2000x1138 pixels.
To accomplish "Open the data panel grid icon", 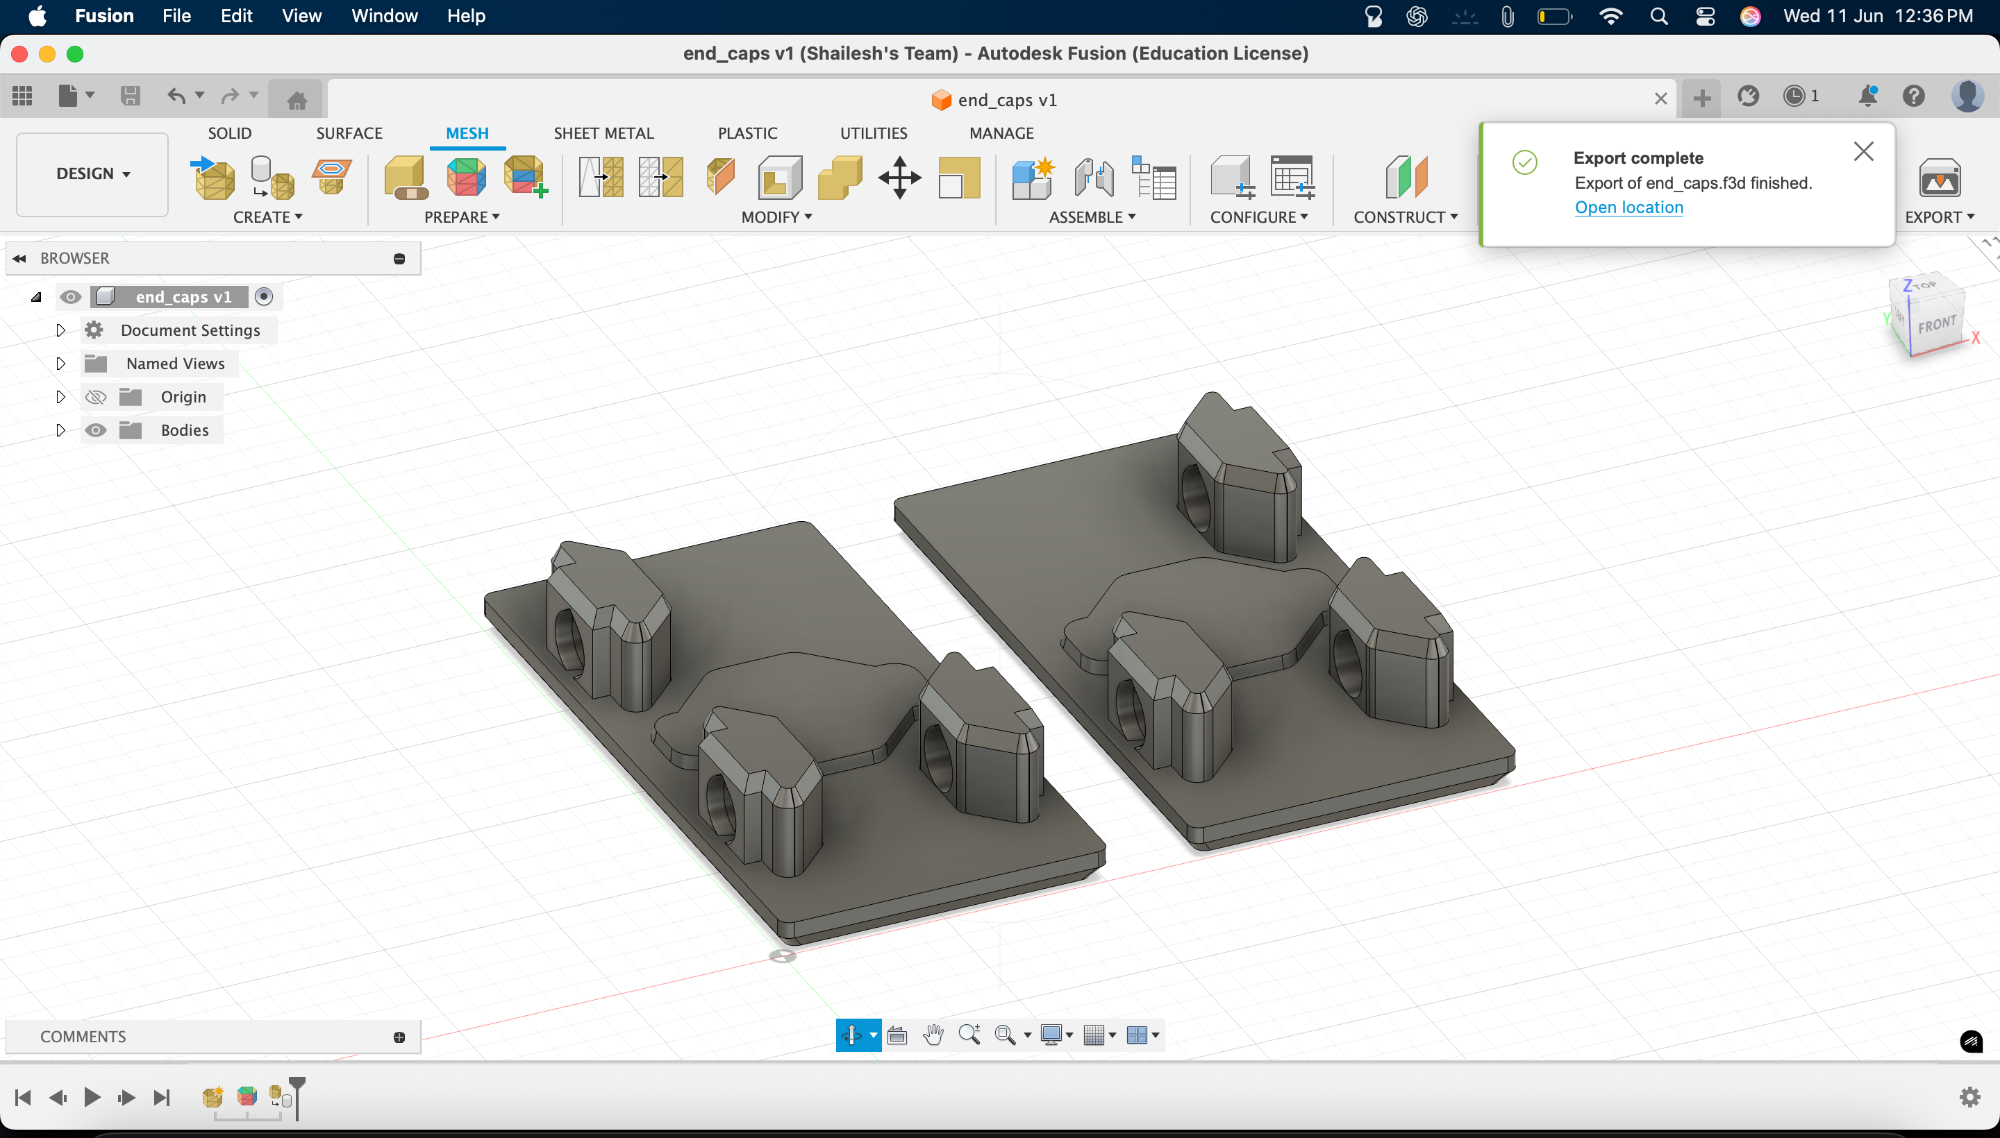I will click(22, 96).
